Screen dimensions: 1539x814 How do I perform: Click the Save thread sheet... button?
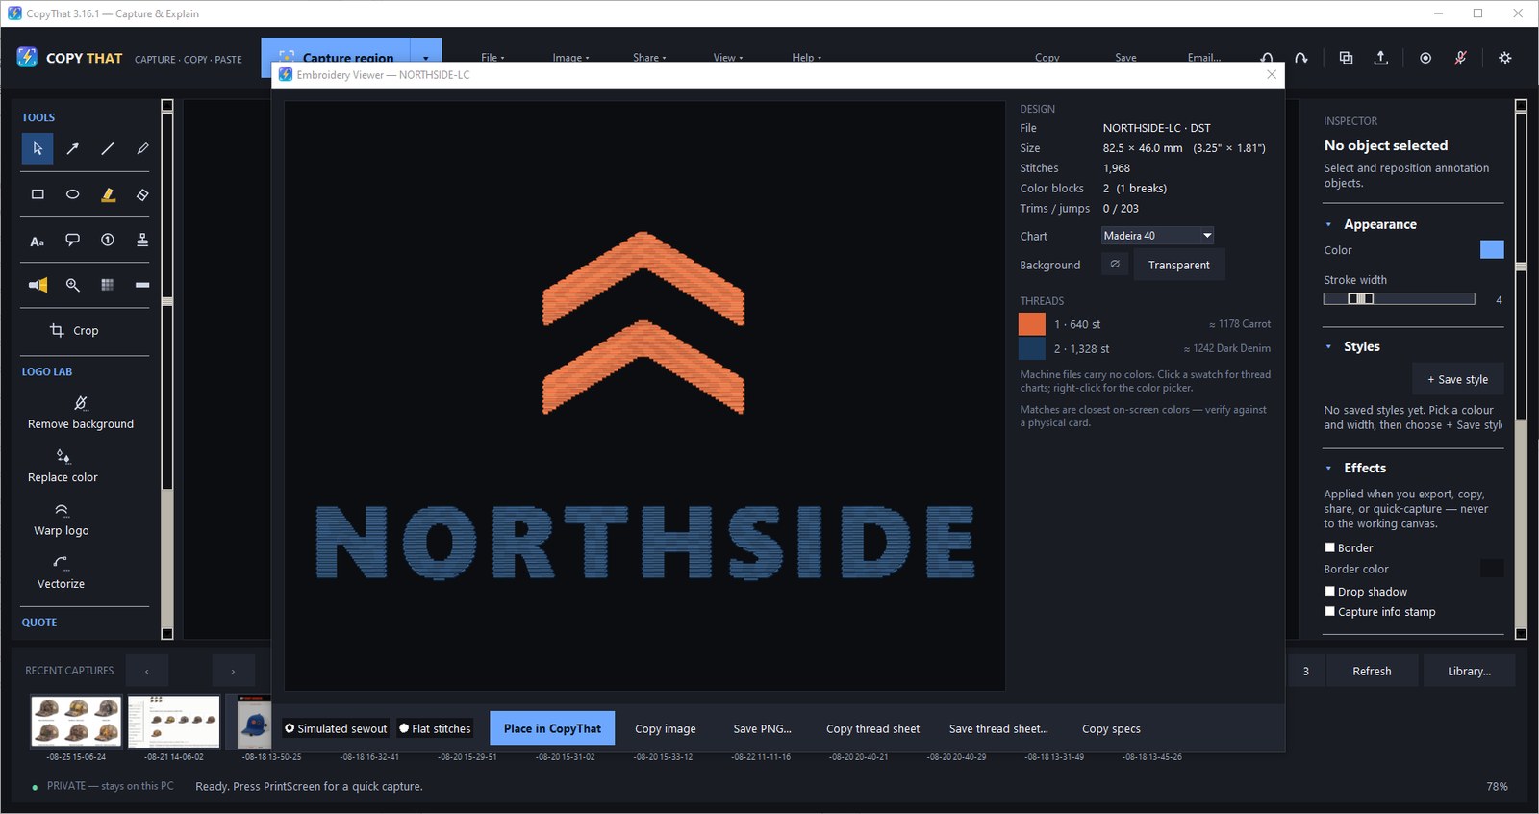click(x=998, y=728)
